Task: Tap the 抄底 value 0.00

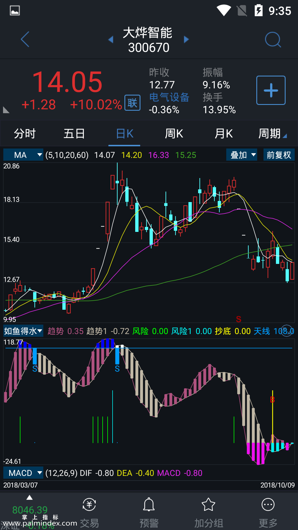Action: pyautogui.click(x=243, y=331)
